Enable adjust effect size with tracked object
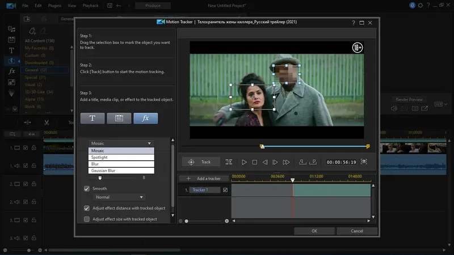 pos(87,219)
